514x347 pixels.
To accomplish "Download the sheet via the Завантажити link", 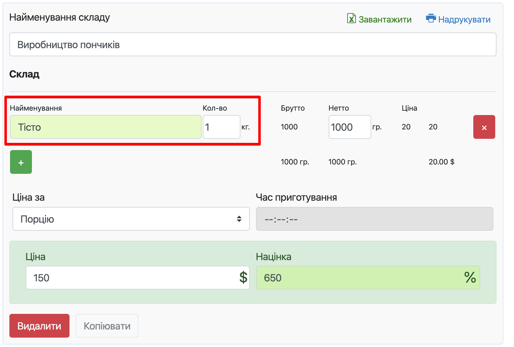I will [385, 19].
